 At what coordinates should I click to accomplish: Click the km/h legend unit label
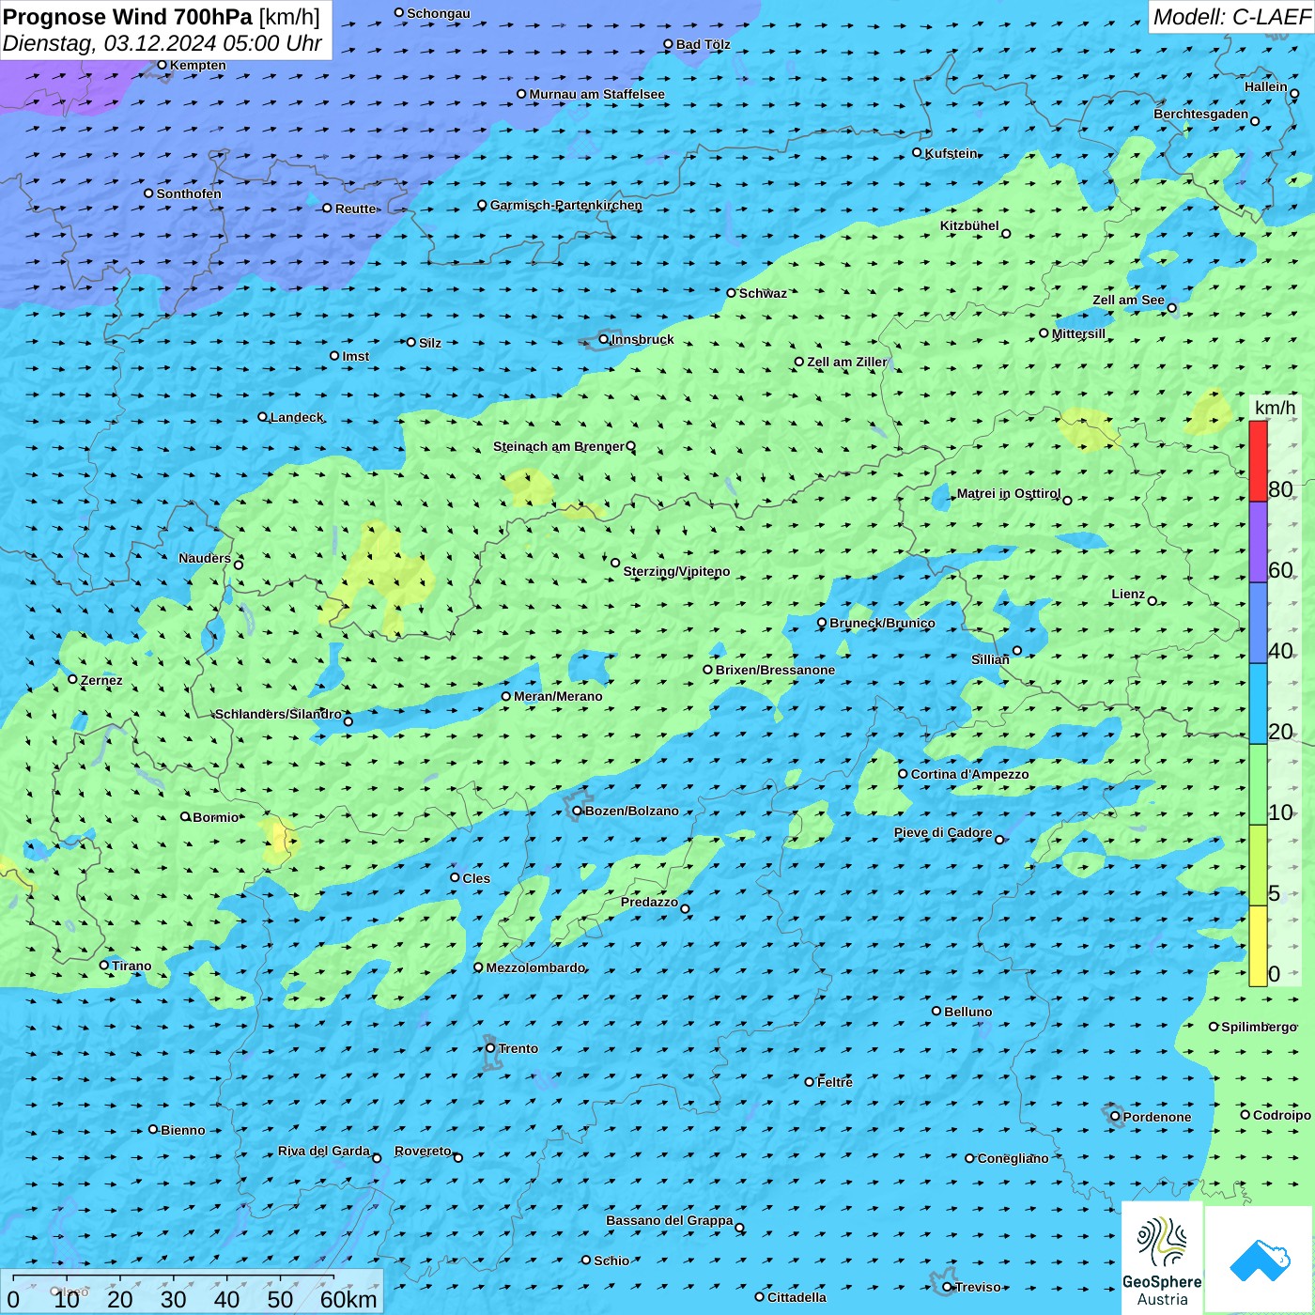[x=1275, y=408]
